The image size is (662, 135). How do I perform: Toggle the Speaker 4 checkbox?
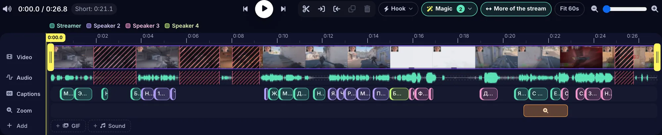coord(167,26)
